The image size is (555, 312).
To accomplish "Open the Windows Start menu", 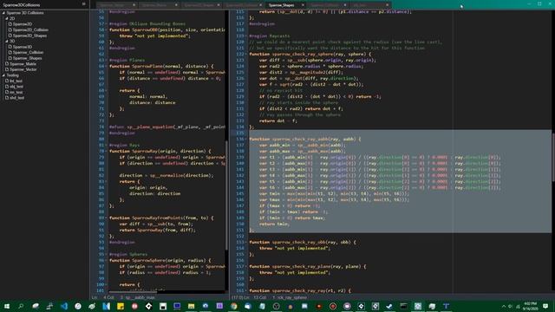I will click(x=7, y=306).
